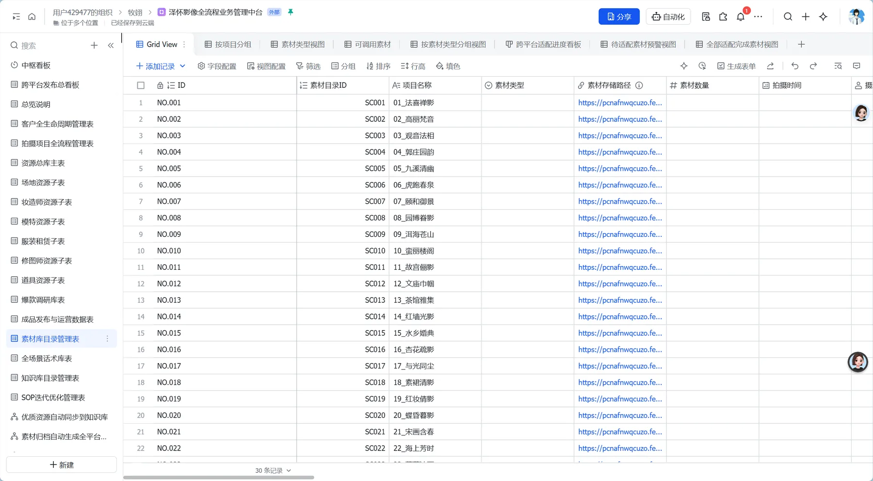Click the 分享 share button

click(x=619, y=17)
